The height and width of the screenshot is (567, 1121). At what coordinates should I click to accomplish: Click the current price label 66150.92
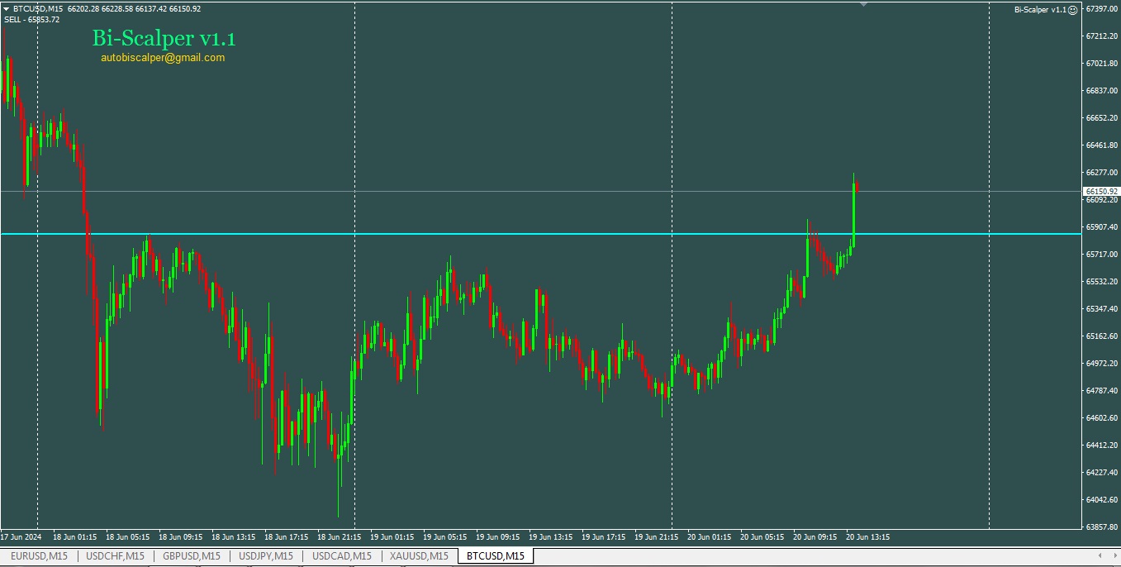(1101, 191)
